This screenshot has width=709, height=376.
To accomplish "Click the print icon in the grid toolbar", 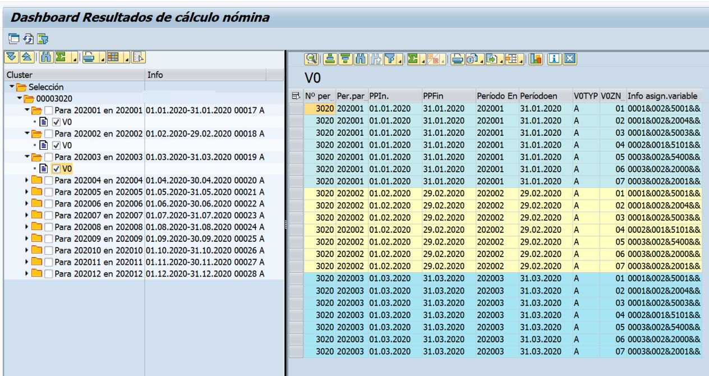I will point(458,59).
